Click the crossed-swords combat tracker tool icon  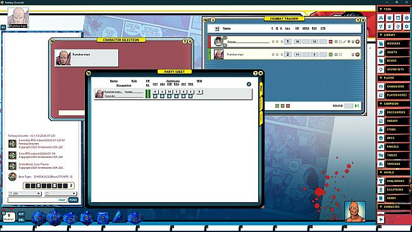click(x=381, y=18)
